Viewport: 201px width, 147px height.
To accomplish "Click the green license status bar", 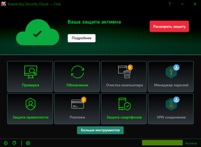I will (x=162, y=143).
